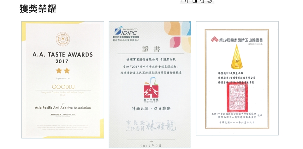Click the IDIPC Taichung City logo
Image resolution: width=303 pixels, height=149 pixels.
tap(126, 32)
